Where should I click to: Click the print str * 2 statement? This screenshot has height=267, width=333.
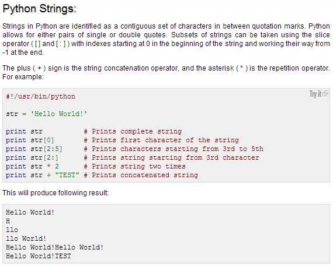(x=32, y=166)
